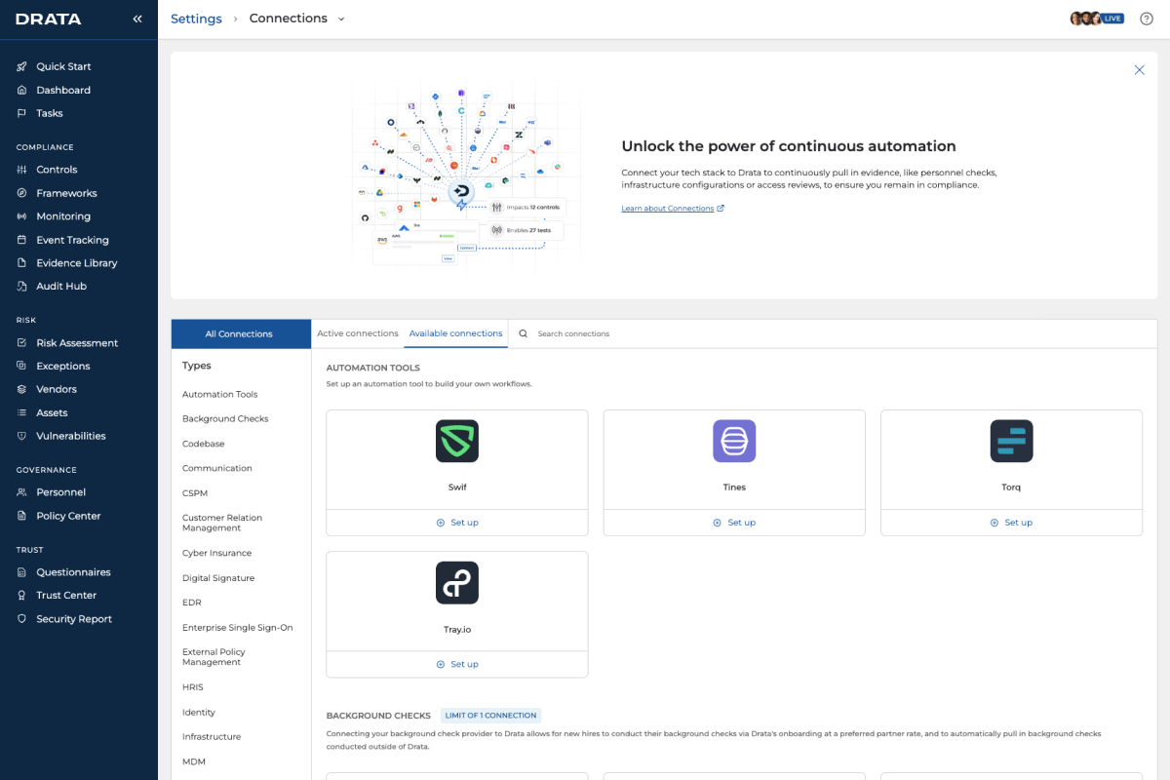
Task: Switch to the Active connections tab
Action: 358,333
